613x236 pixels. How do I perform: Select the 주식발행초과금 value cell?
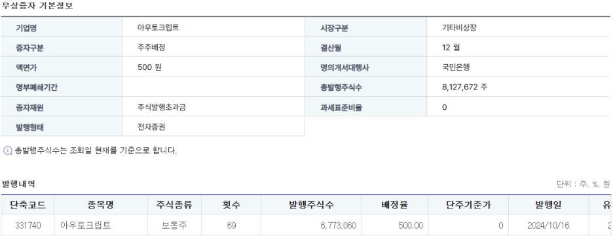coord(162,107)
